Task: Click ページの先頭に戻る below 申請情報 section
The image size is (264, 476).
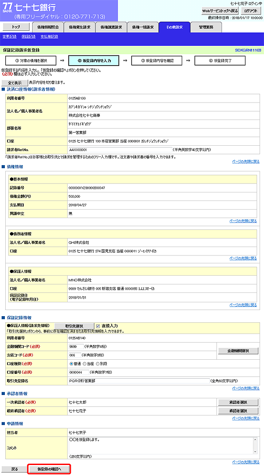Action: [246, 462]
